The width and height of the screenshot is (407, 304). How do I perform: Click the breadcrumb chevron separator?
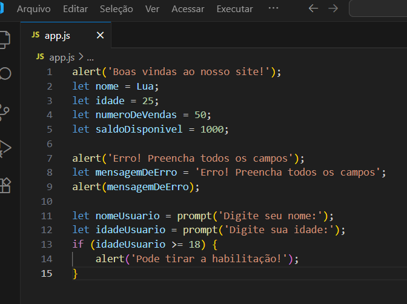click(x=81, y=57)
